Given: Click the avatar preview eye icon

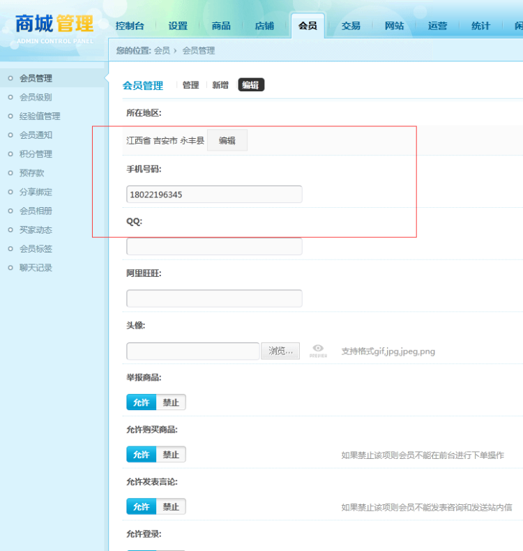Looking at the screenshot, I should click(x=318, y=351).
